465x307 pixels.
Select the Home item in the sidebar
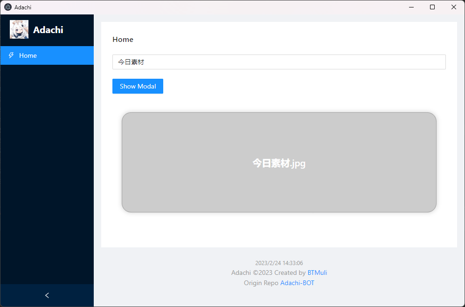(28, 55)
